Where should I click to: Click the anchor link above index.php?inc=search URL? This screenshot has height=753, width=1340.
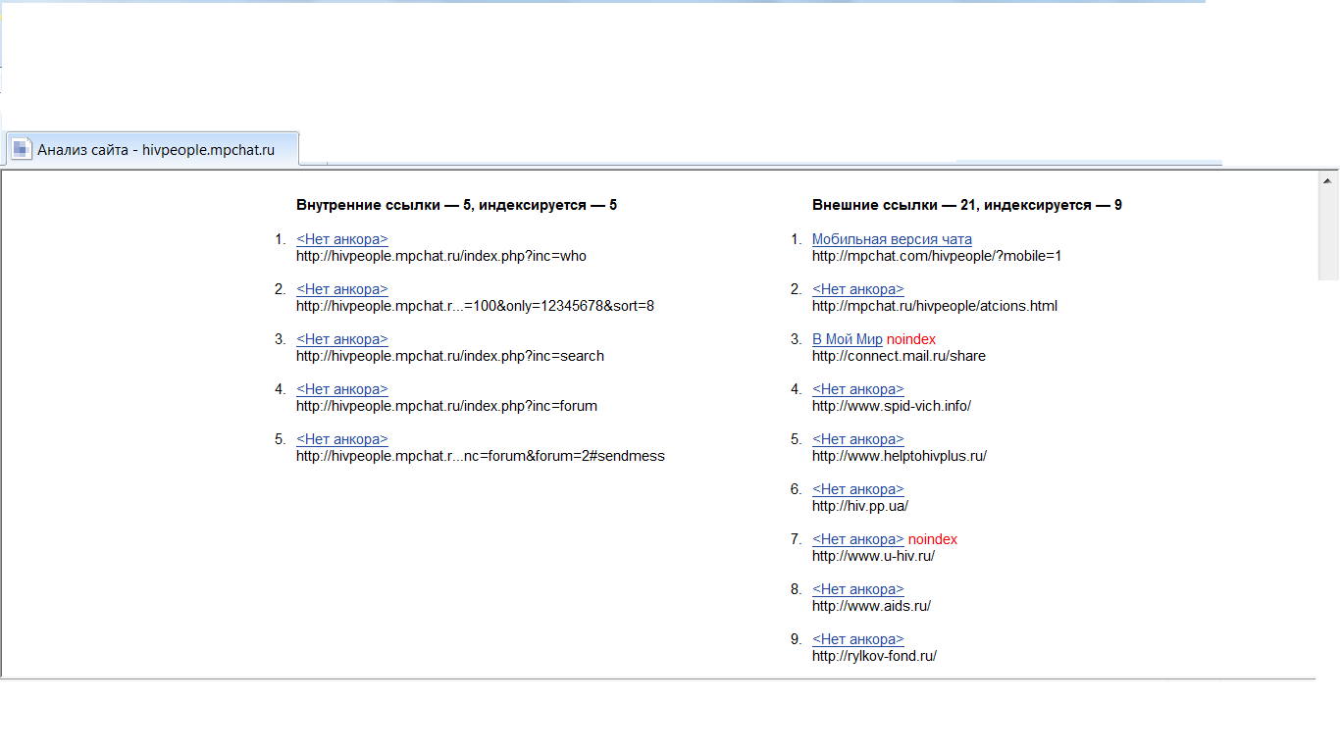tap(341, 339)
